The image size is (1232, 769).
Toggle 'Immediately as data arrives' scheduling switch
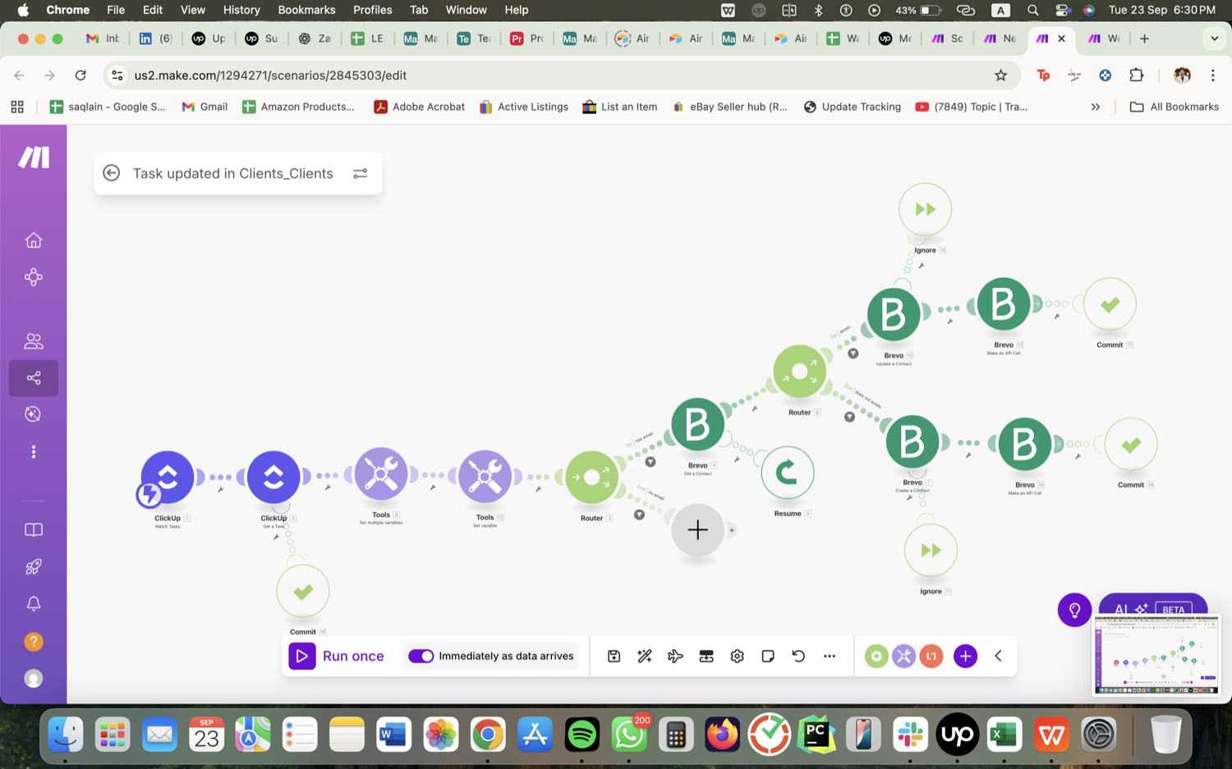(x=421, y=656)
